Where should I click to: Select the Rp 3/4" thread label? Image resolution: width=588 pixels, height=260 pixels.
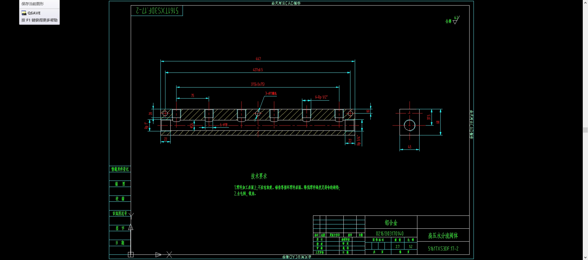358,141
